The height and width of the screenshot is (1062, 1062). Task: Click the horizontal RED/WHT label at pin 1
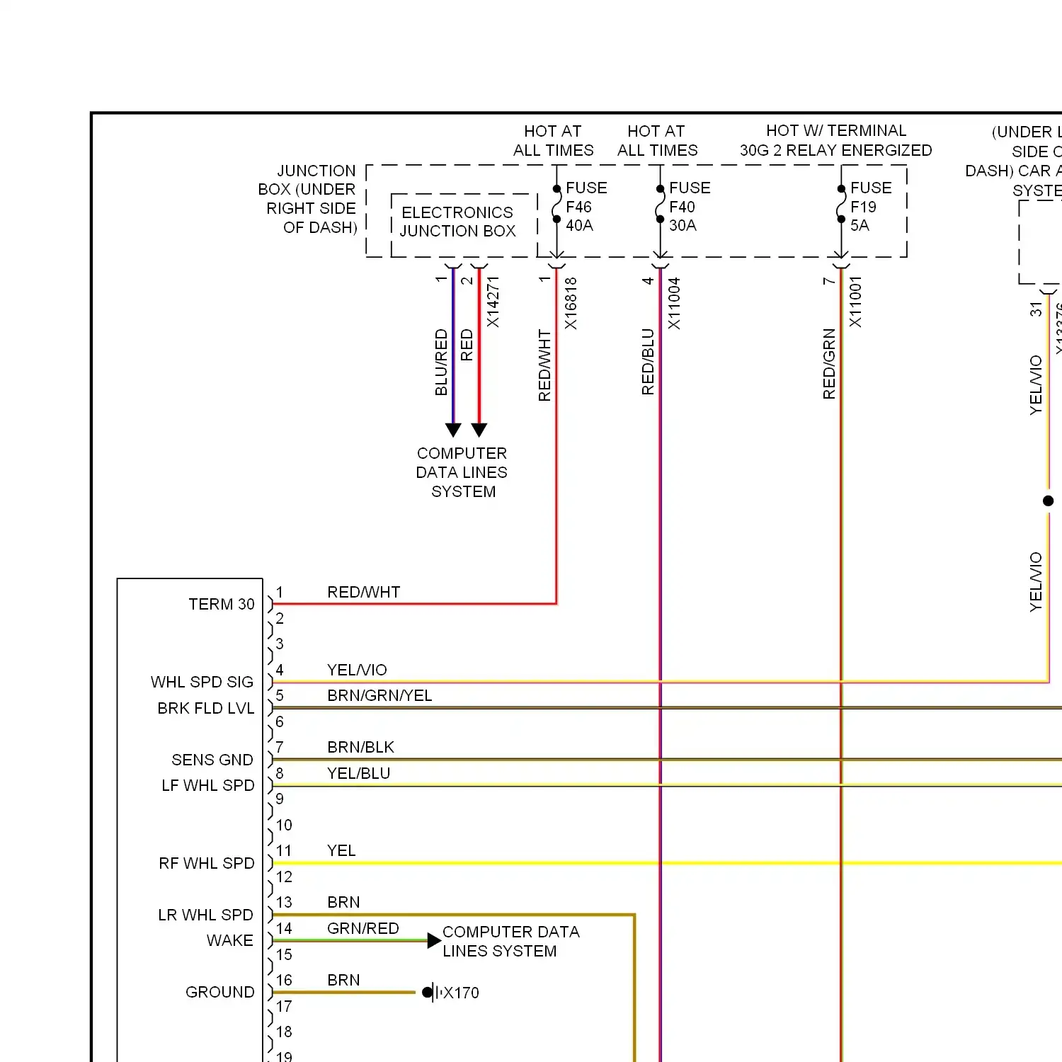(364, 592)
